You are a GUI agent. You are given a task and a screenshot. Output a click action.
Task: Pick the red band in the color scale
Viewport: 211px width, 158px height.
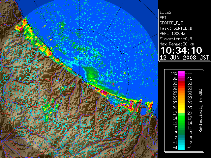click(181, 83)
